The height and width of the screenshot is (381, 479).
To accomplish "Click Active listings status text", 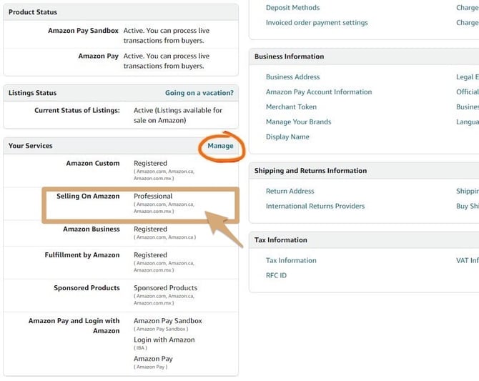I will 178,115.
